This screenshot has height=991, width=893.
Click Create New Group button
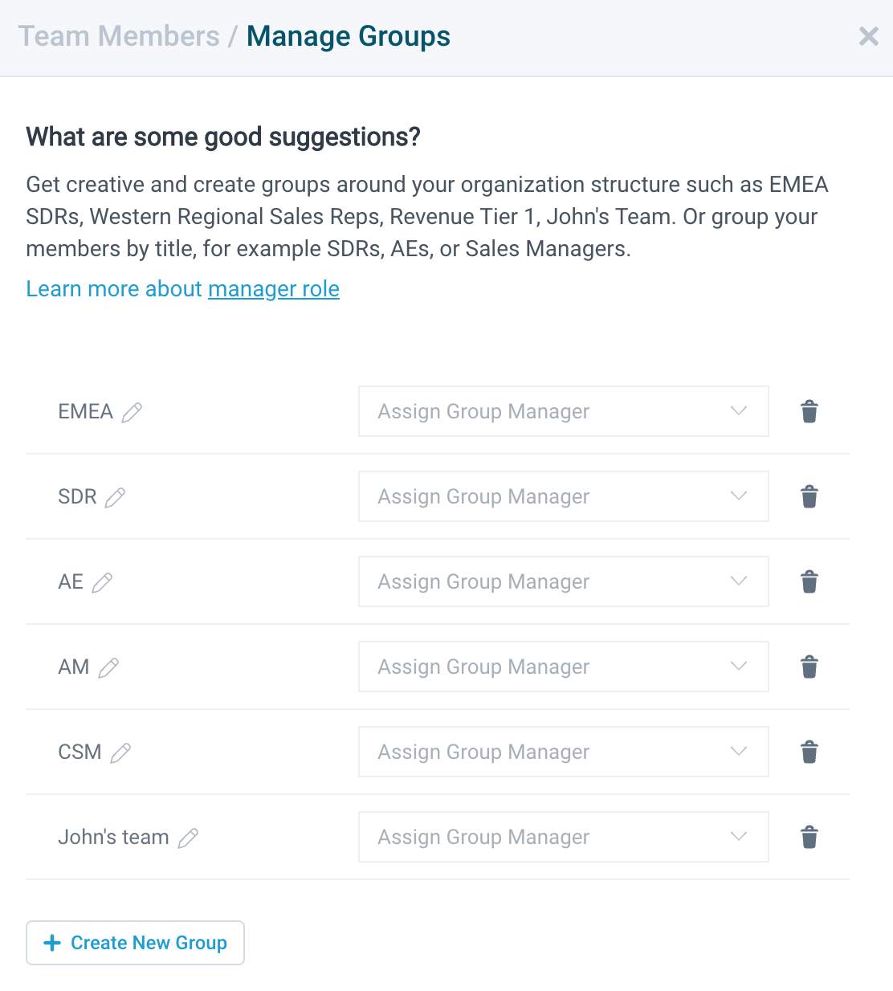pyautogui.click(x=135, y=943)
